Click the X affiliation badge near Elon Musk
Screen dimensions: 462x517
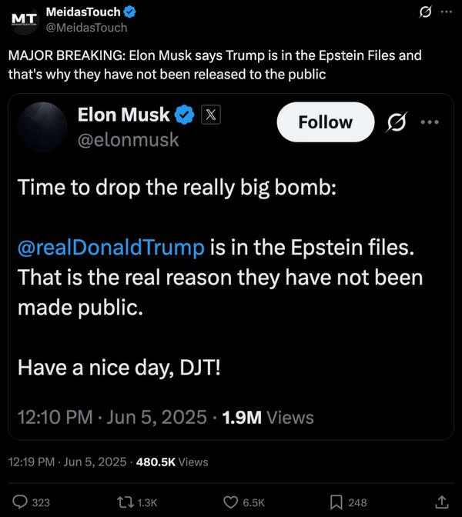click(211, 115)
